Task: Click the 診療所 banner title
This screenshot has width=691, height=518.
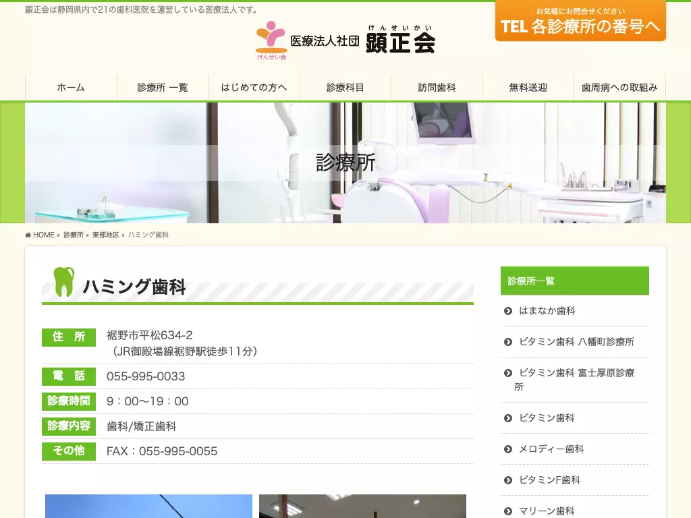Action: (345, 163)
